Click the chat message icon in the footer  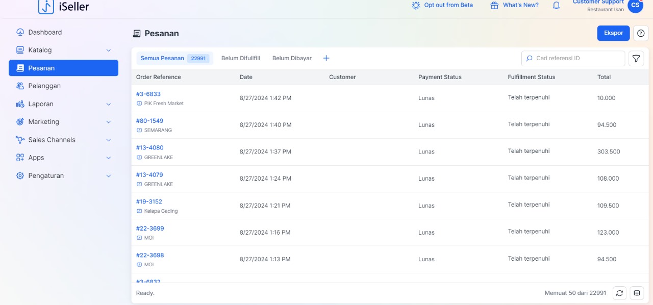point(637,293)
